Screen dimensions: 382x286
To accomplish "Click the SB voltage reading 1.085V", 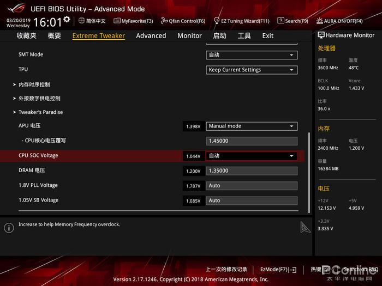I will point(193,201).
